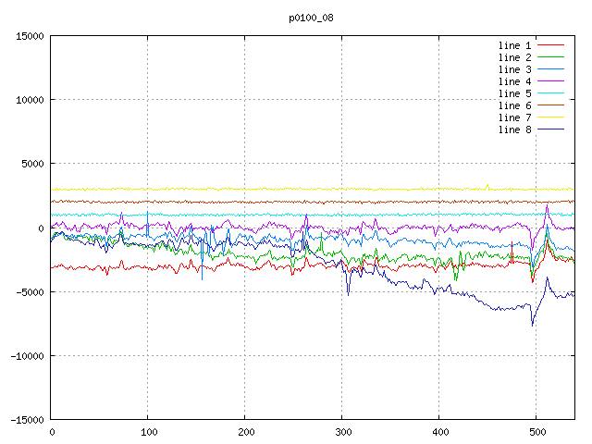
Task: Click the 'line 8' legend label
Action: coord(514,129)
